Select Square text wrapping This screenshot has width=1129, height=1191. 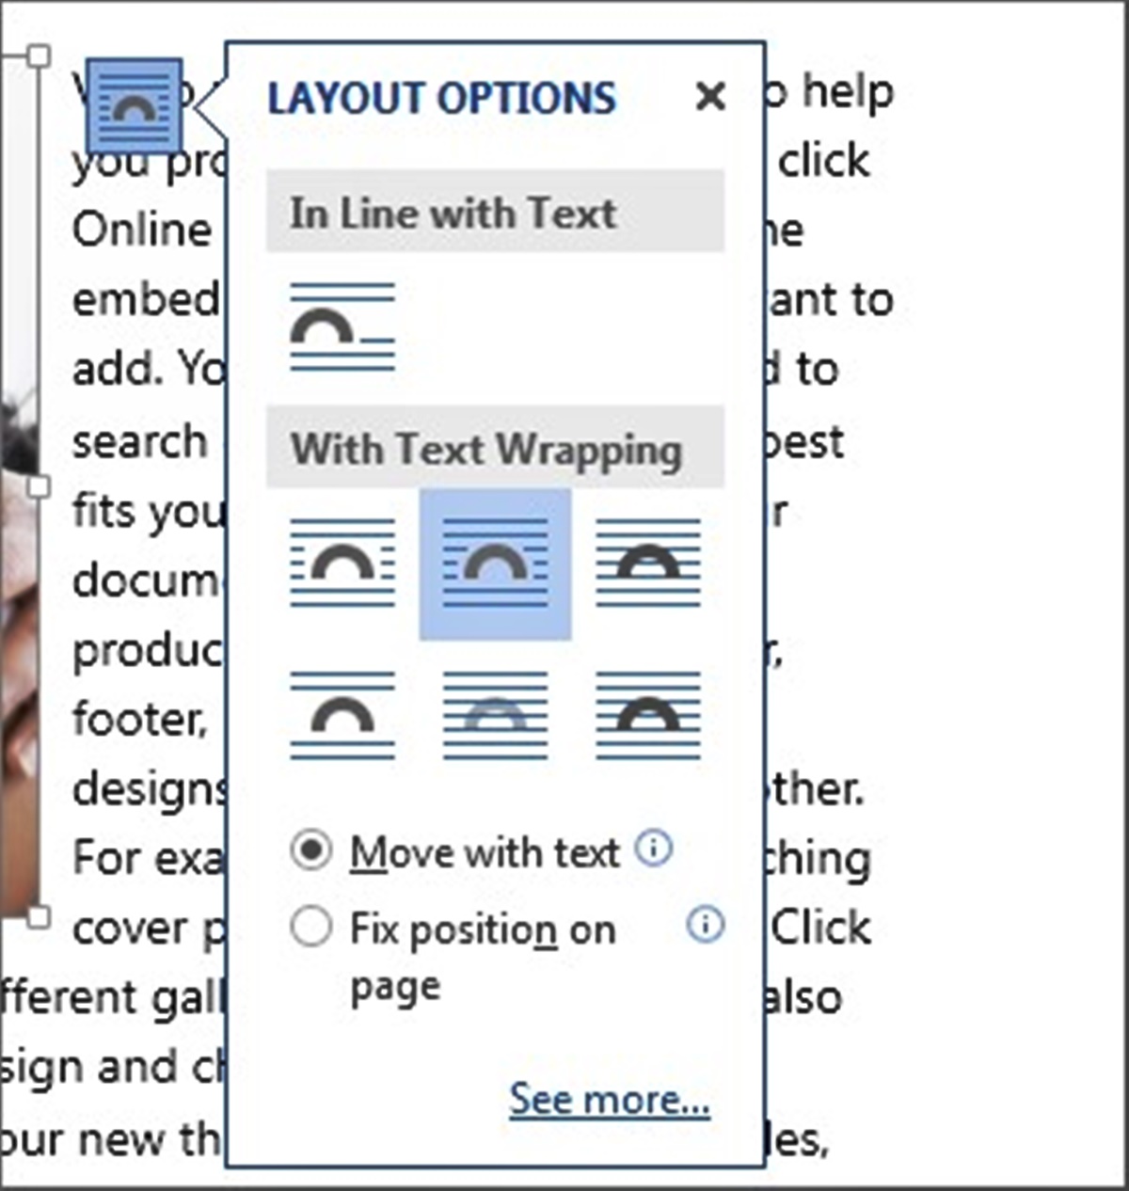tap(342, 564)
